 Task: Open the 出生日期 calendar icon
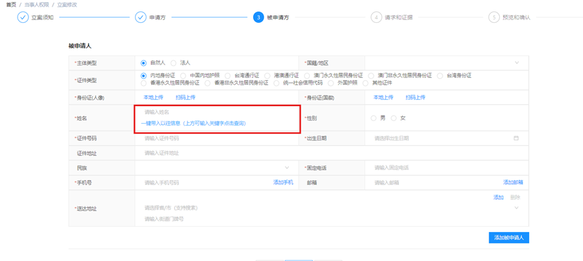(516, 139)
